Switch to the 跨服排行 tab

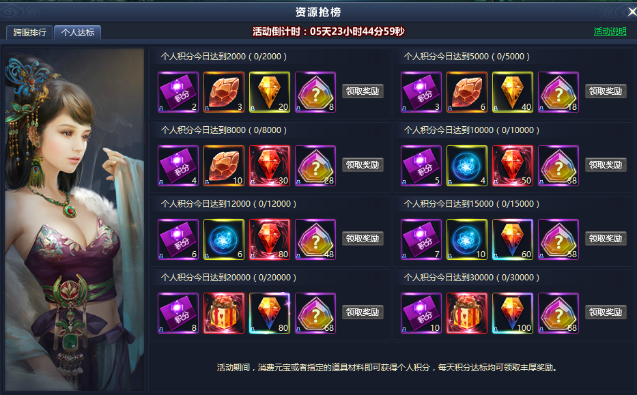click(x=29, y=33)
